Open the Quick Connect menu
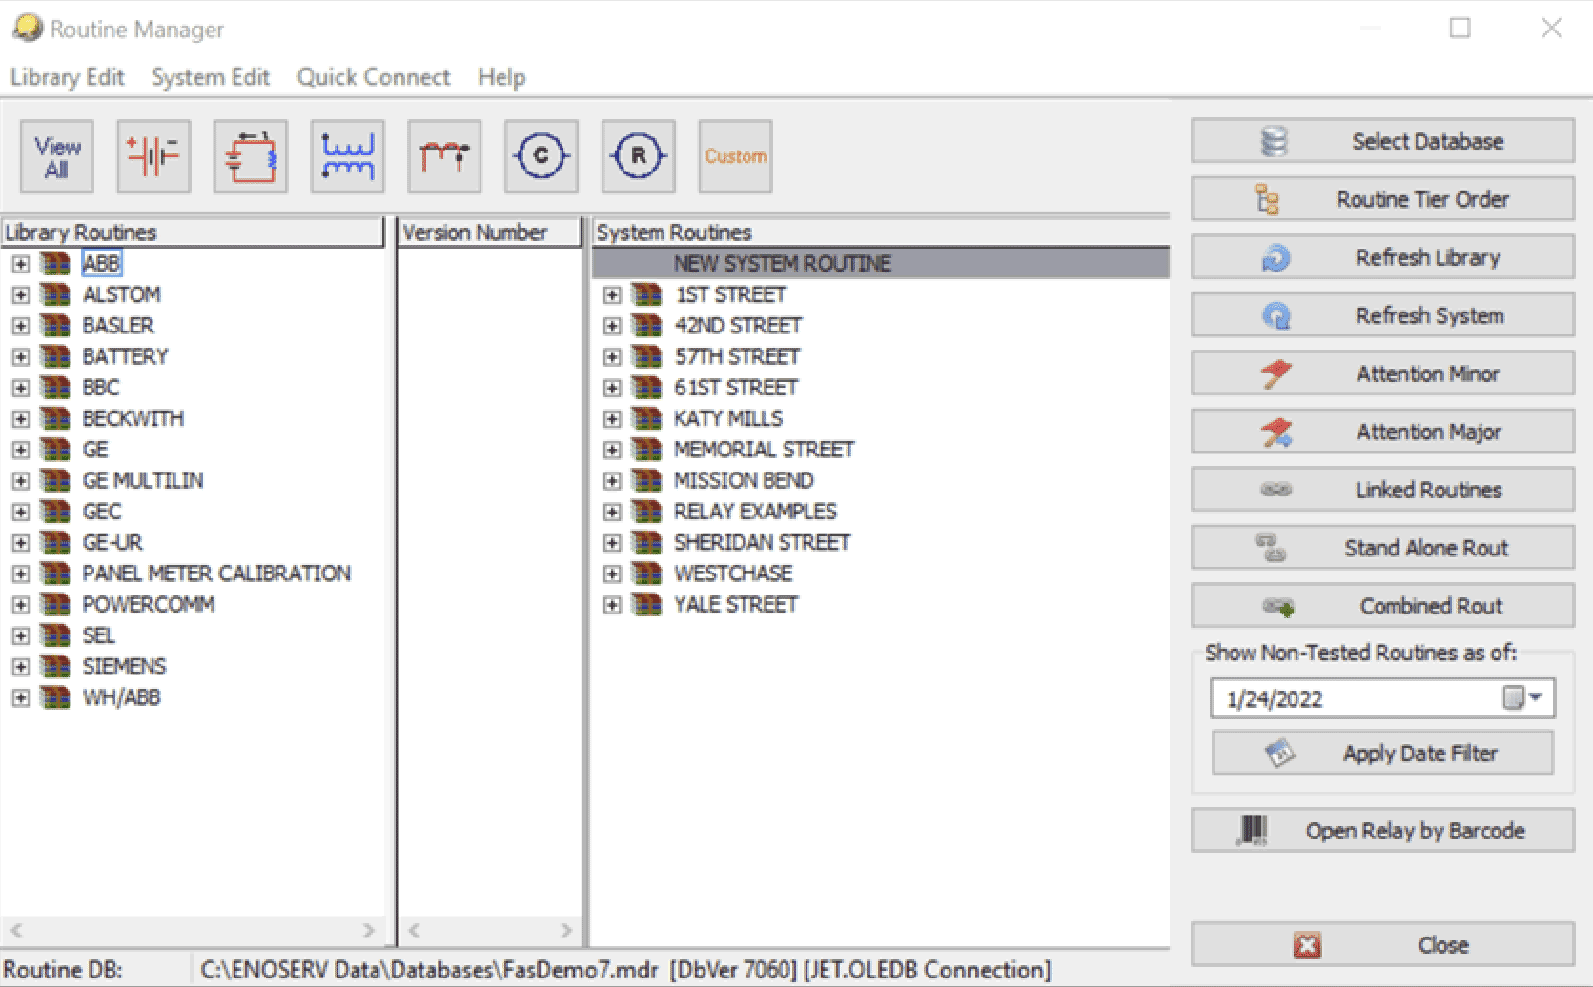This screenshot has height=987, width=1593. coord(374,77)
